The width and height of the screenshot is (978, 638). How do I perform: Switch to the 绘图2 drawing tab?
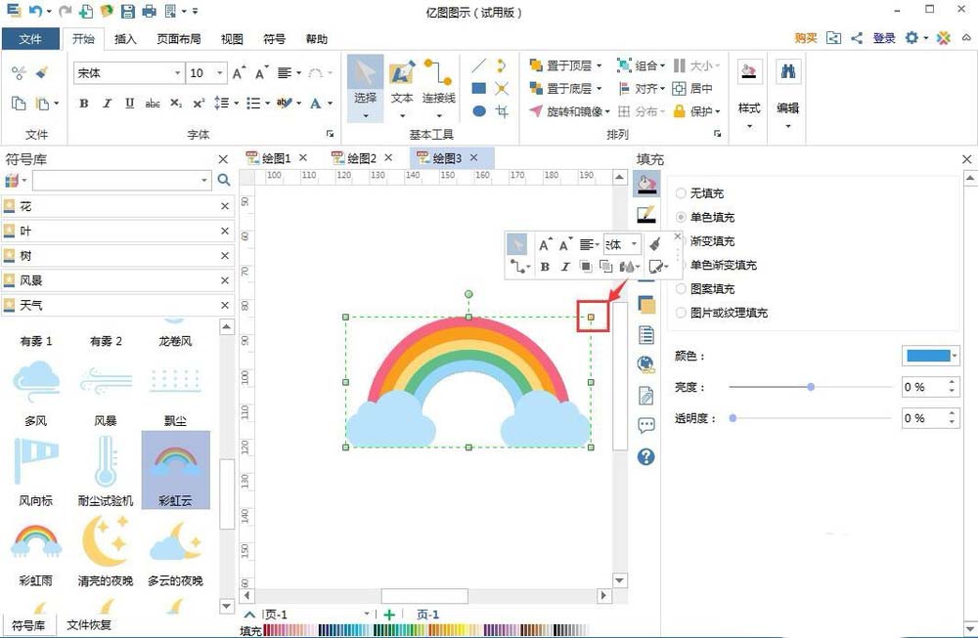click(363, 157)
